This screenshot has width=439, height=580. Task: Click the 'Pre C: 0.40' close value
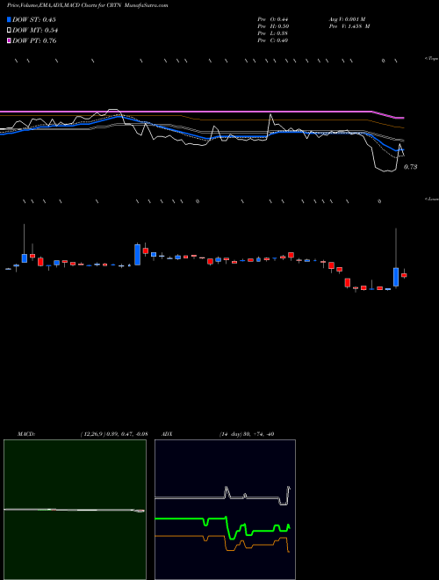[x=273, y=40]
